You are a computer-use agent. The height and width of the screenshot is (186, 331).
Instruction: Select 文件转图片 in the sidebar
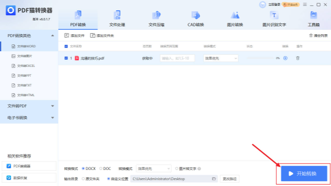pyautogui.click(x=29, y=56)
